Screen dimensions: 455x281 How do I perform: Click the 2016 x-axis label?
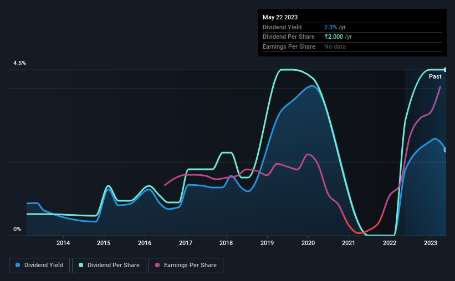[x=145, y=243]
